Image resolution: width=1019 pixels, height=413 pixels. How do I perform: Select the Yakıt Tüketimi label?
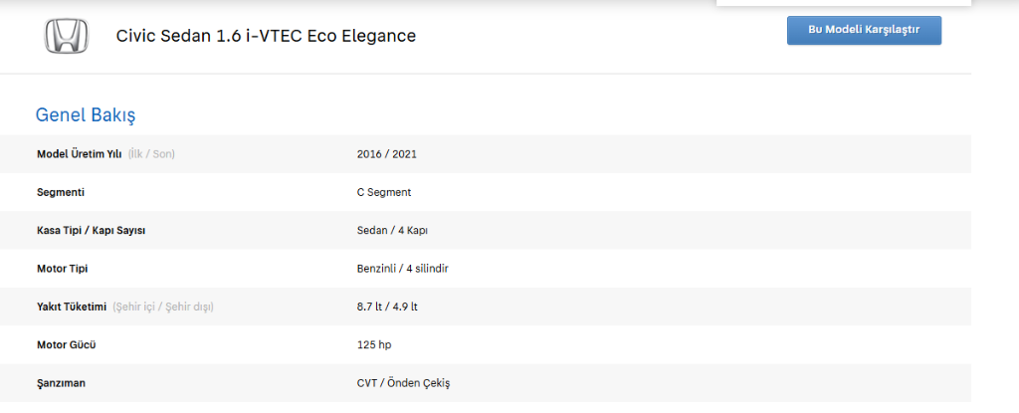click(72, 307)
